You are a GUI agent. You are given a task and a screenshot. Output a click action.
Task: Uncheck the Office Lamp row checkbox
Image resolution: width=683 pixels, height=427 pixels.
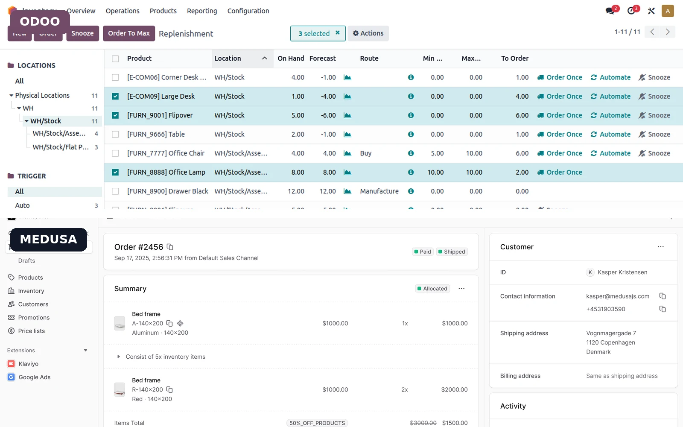pyautogui.click(x=115, y=172)
